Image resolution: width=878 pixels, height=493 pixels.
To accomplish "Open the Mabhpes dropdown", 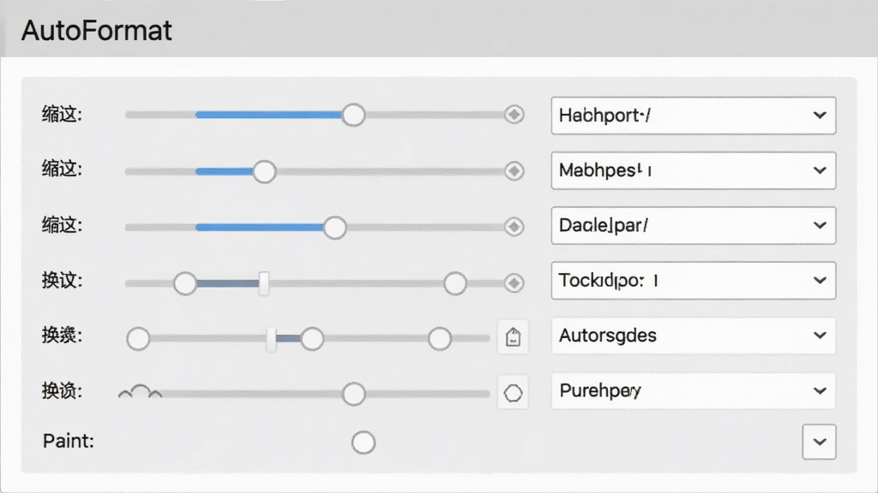I will [693, 170].
